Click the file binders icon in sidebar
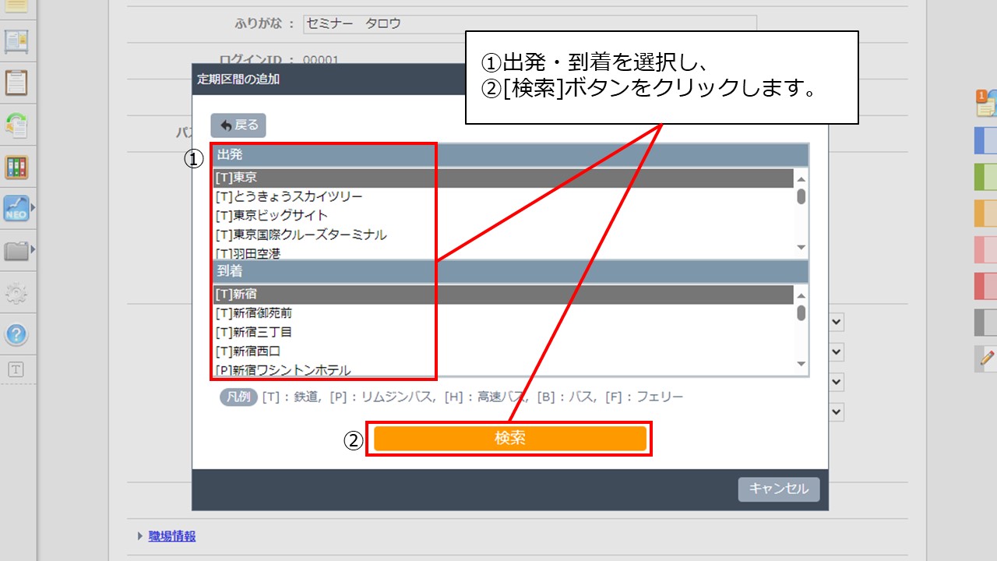The height and width of the screenshot is (561, 997). [16, 168]
